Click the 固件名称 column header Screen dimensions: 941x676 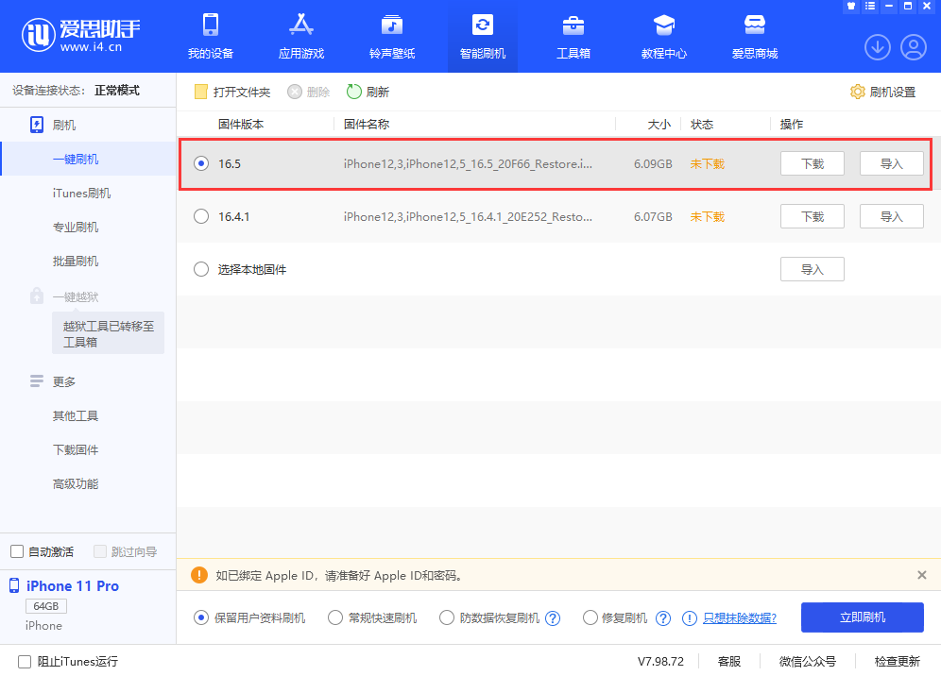pos(366,125)
